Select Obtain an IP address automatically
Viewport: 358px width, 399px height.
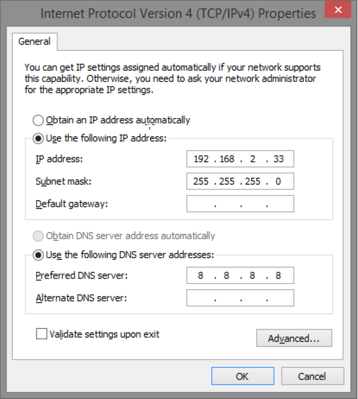click(39, 120)
